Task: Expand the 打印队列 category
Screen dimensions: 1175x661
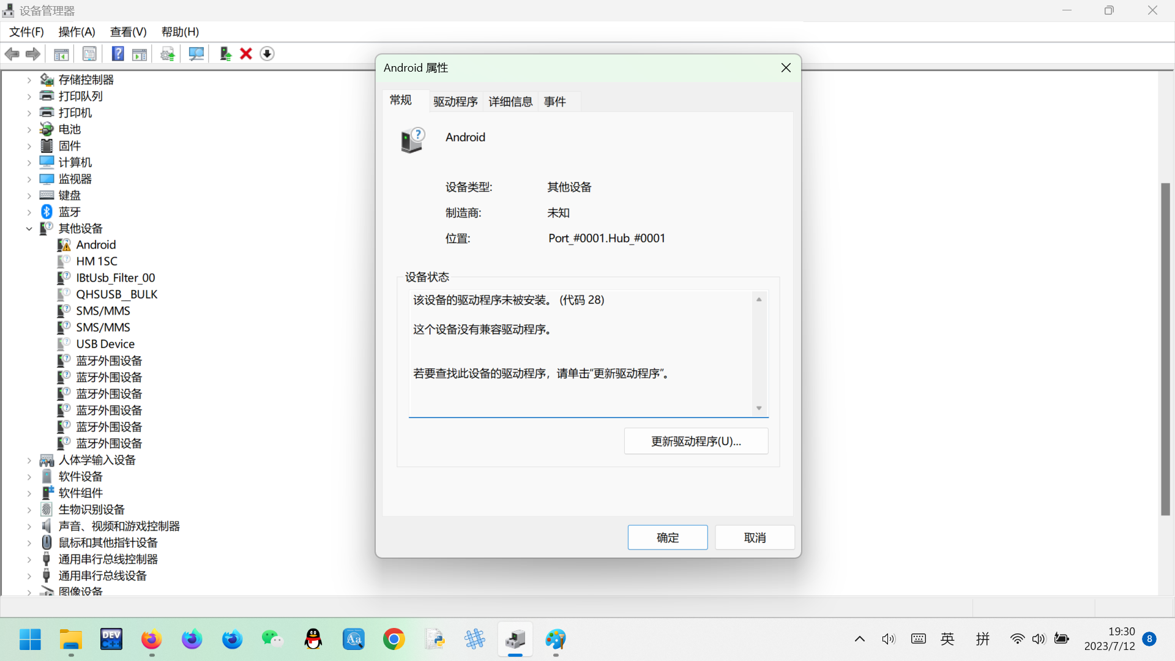Action: coord(29,97)
